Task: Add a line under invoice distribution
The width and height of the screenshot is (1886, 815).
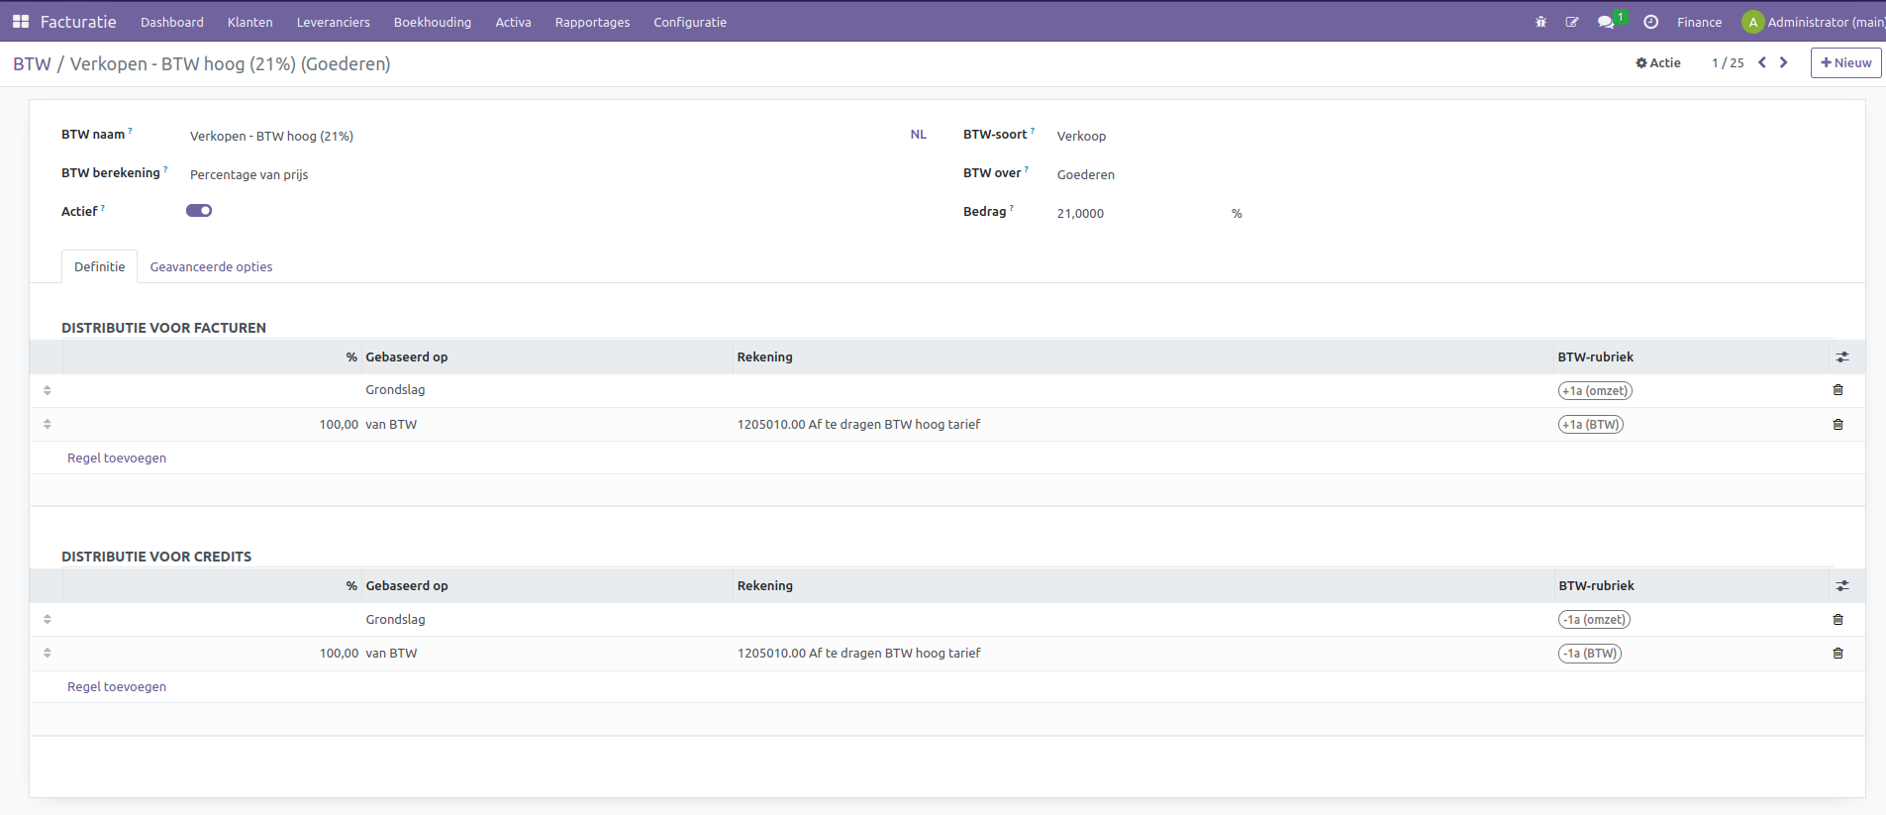Action: [117, 458]
